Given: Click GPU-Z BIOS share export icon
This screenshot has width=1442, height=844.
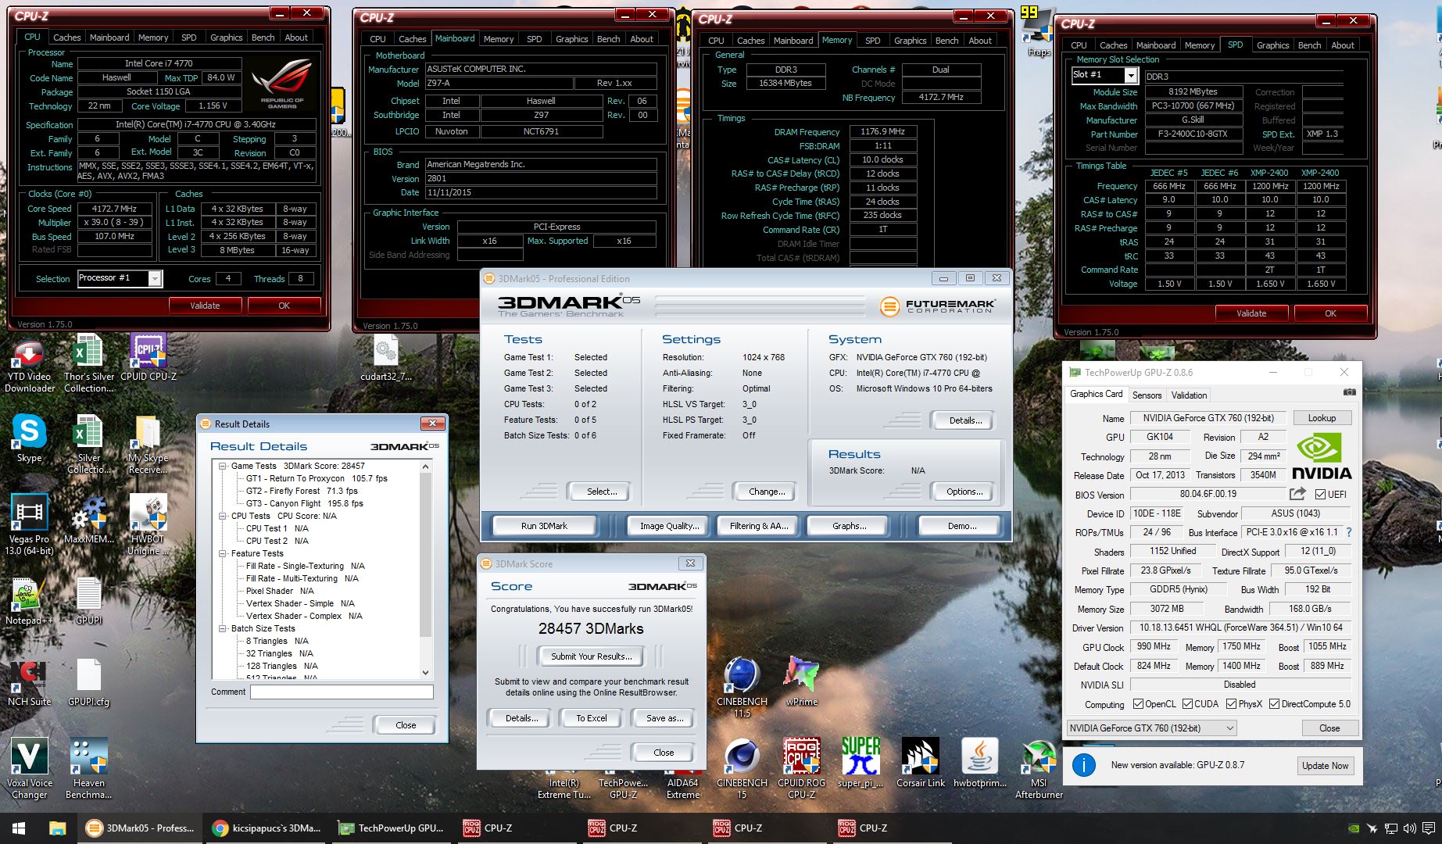Looking at the screenshot, I should pyautogui.click(x=1297, y=494).
